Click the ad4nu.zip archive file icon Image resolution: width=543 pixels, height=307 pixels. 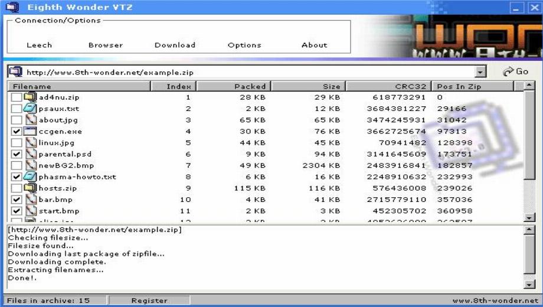[x=30, y=97]
